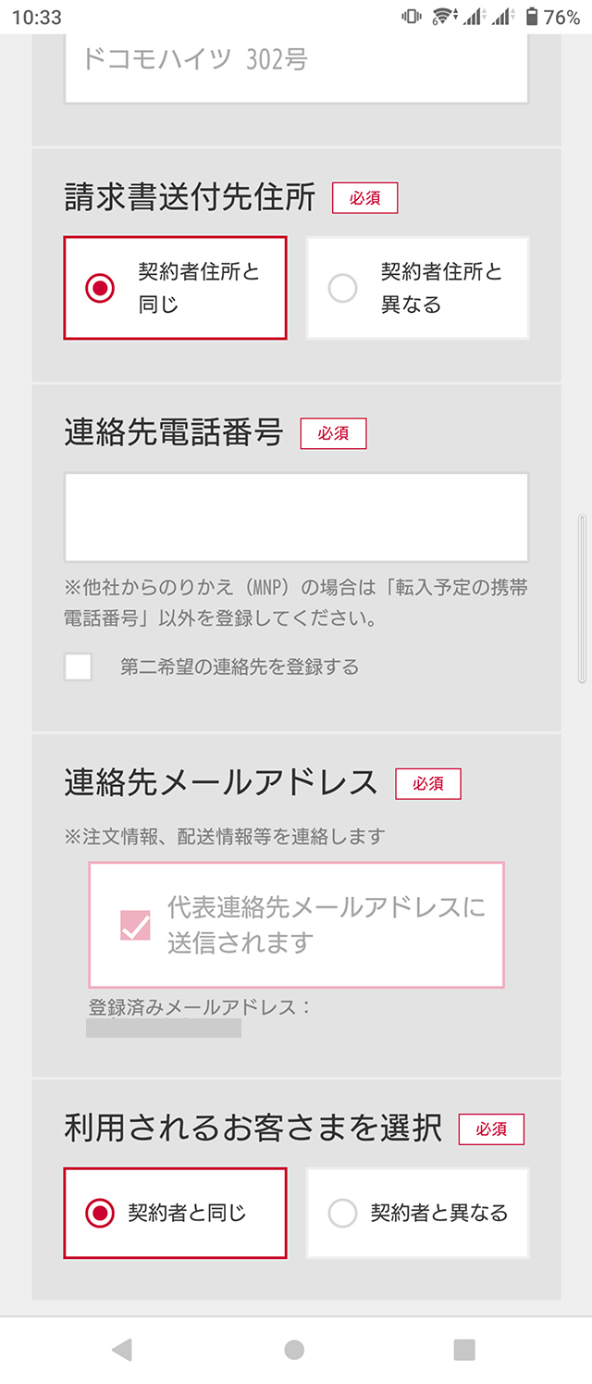Viewport: 592px width, 1384px height.
Task: Tap the Android home circle icon
Action: (294, 1350)
